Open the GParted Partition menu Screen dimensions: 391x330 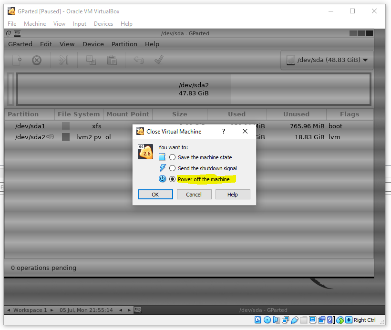(x=124, y=44)
